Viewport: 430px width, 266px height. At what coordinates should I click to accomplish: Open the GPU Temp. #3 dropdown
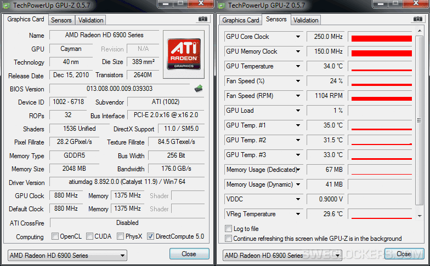[298, 155]
